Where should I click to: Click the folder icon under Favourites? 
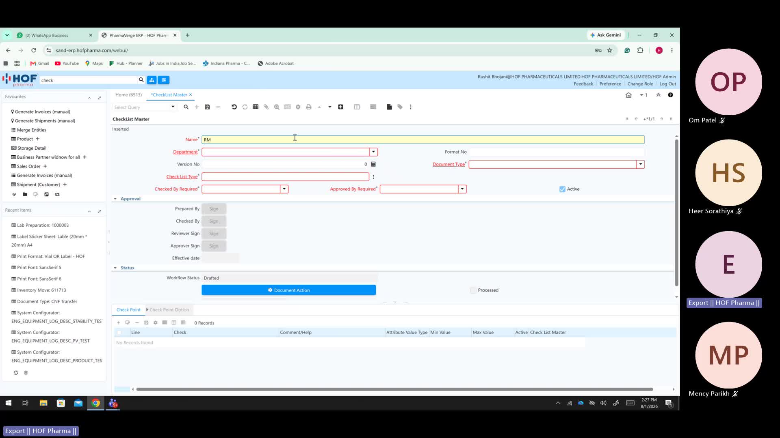pos(25,194)
